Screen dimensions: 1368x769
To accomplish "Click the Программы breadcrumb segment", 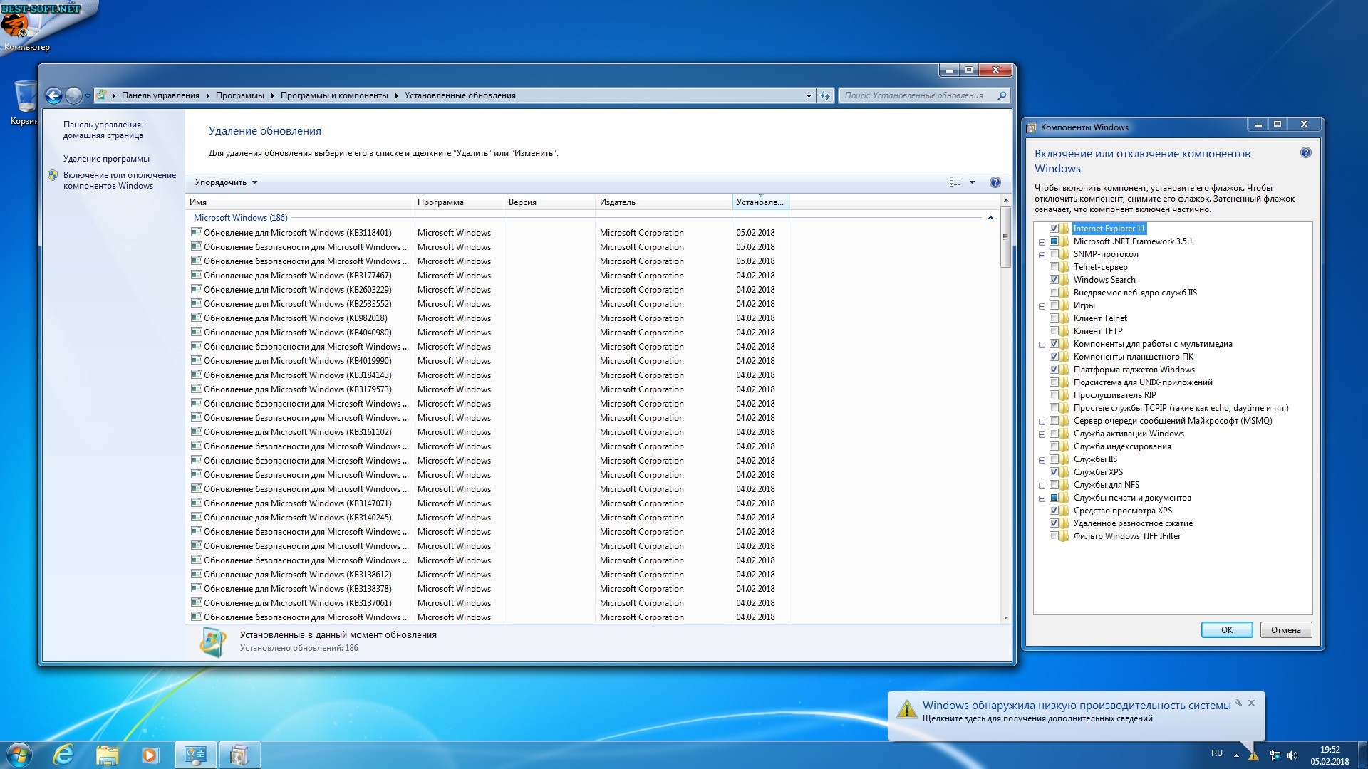I will [239, 95].
